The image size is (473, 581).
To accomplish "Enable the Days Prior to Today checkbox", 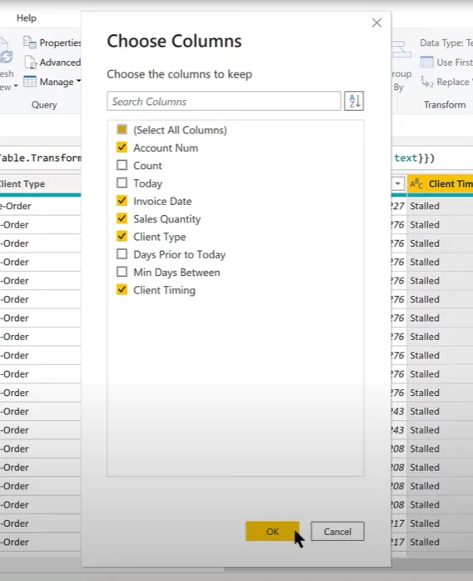I will (x=122, y=253).
